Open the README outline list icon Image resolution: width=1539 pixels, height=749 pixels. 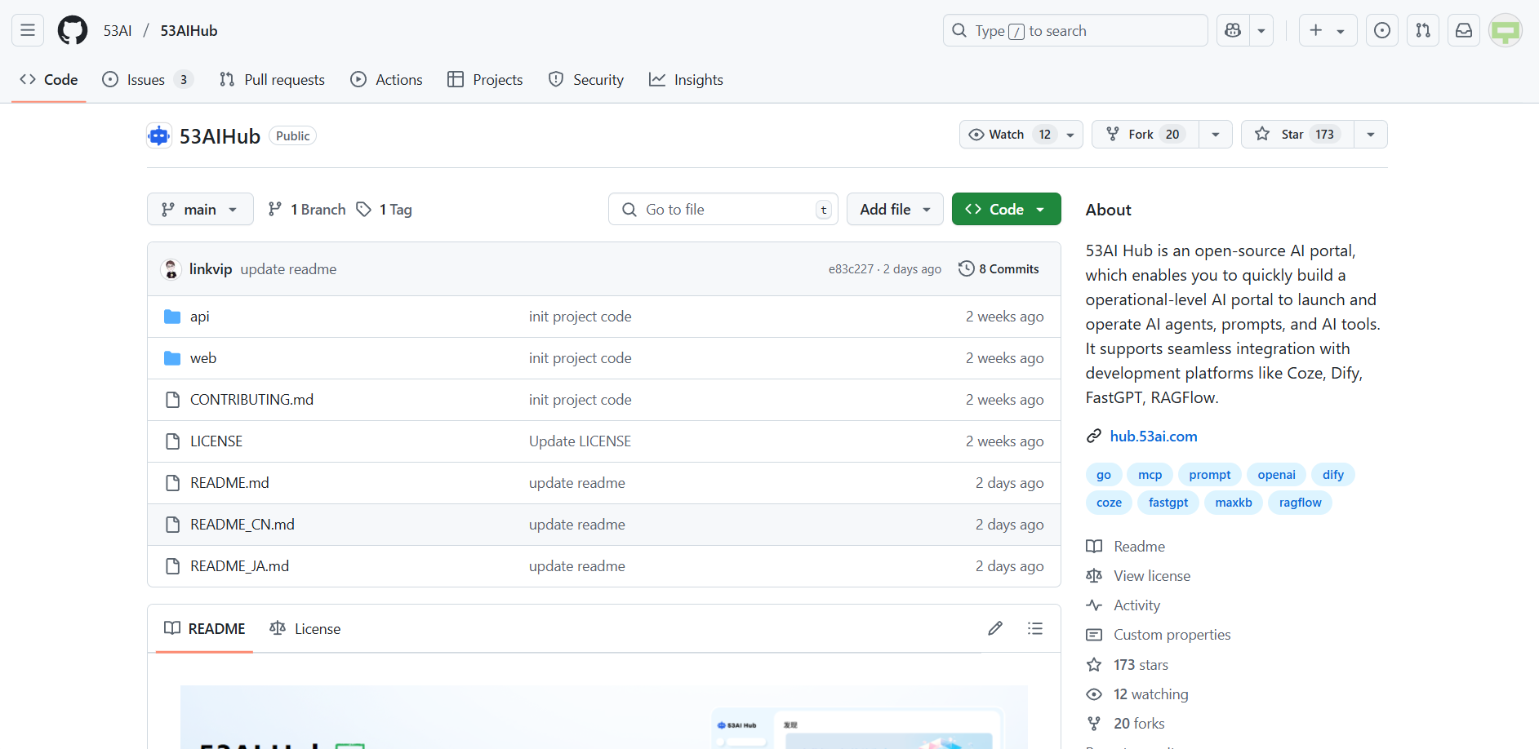(x=1035, y=628)
